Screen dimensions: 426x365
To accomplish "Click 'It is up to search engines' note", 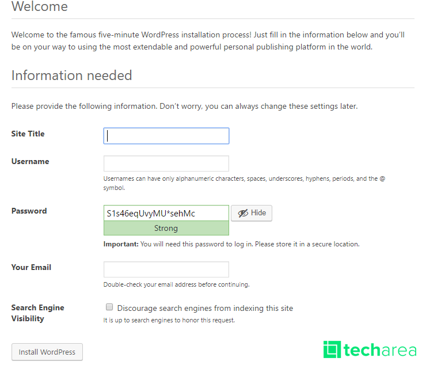I will click(169, 320).
